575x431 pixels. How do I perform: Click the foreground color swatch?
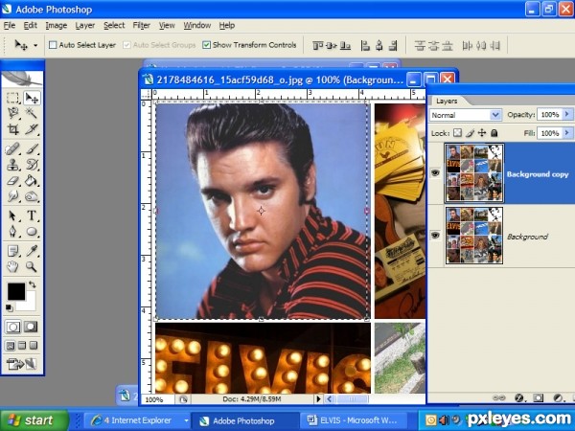[16, 291]
